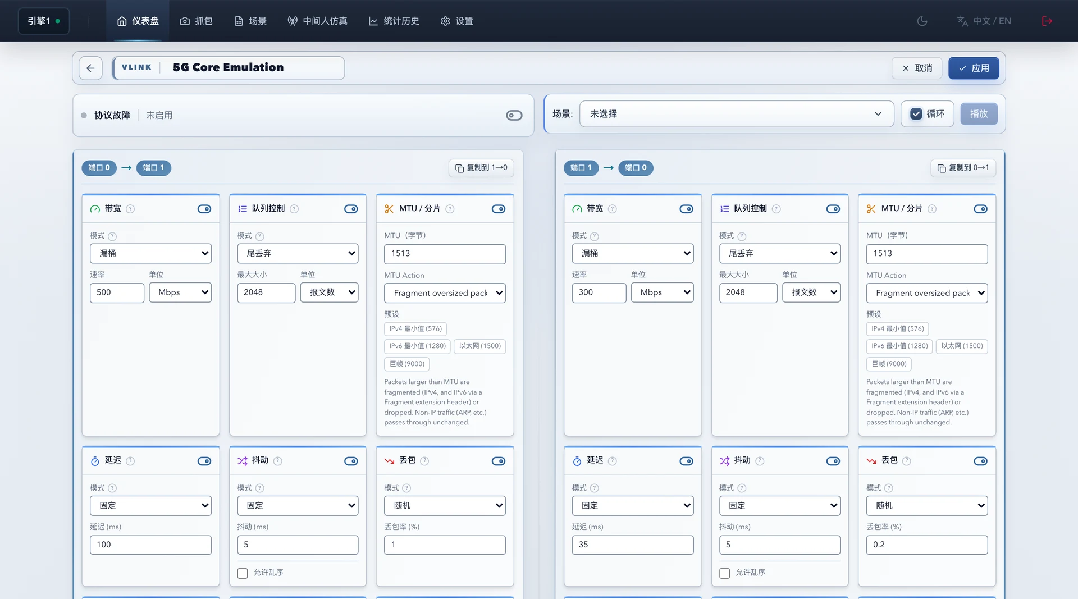Open help for MTU / 分片 in 端口 0→1
This screenshot has height=599, width=1078.
tap(450, 209)
